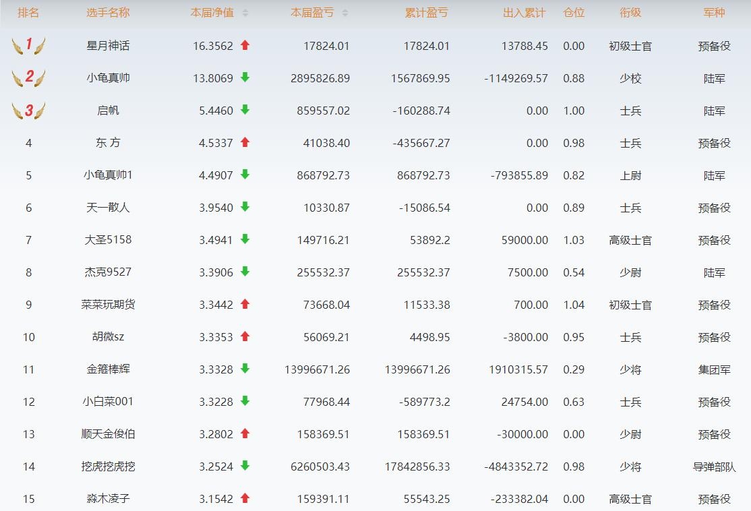This screenshot has height=511, width=751.
Task: Open player 小龟真帅 in rank 2
Action: pos(108,78)
